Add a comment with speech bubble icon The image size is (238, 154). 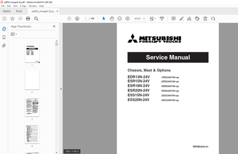174,18
